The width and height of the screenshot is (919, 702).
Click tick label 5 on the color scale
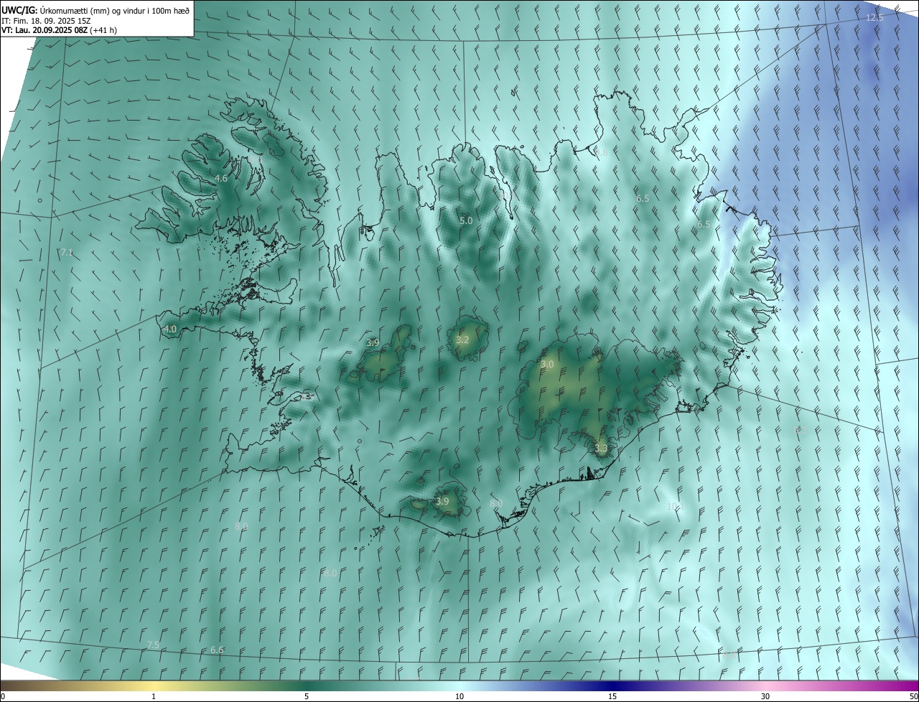[x=307, y=696]
